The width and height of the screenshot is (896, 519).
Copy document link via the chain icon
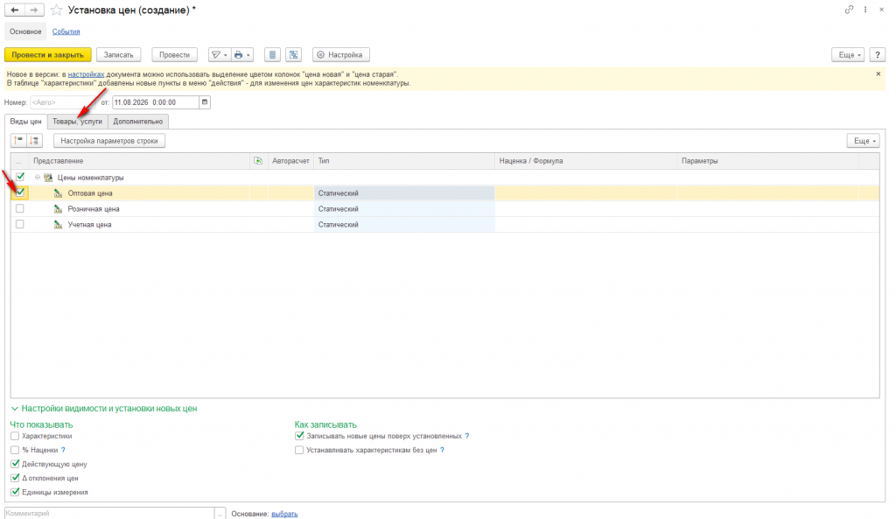(849, 10)
